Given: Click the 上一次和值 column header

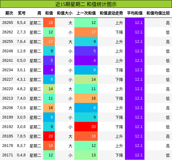Looking at the screenshot, I should (86, 13).
